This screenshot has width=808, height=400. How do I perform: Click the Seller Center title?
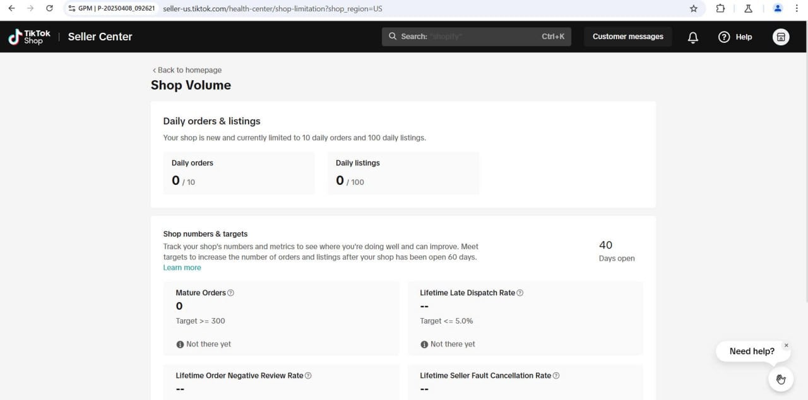coord(100,37)
